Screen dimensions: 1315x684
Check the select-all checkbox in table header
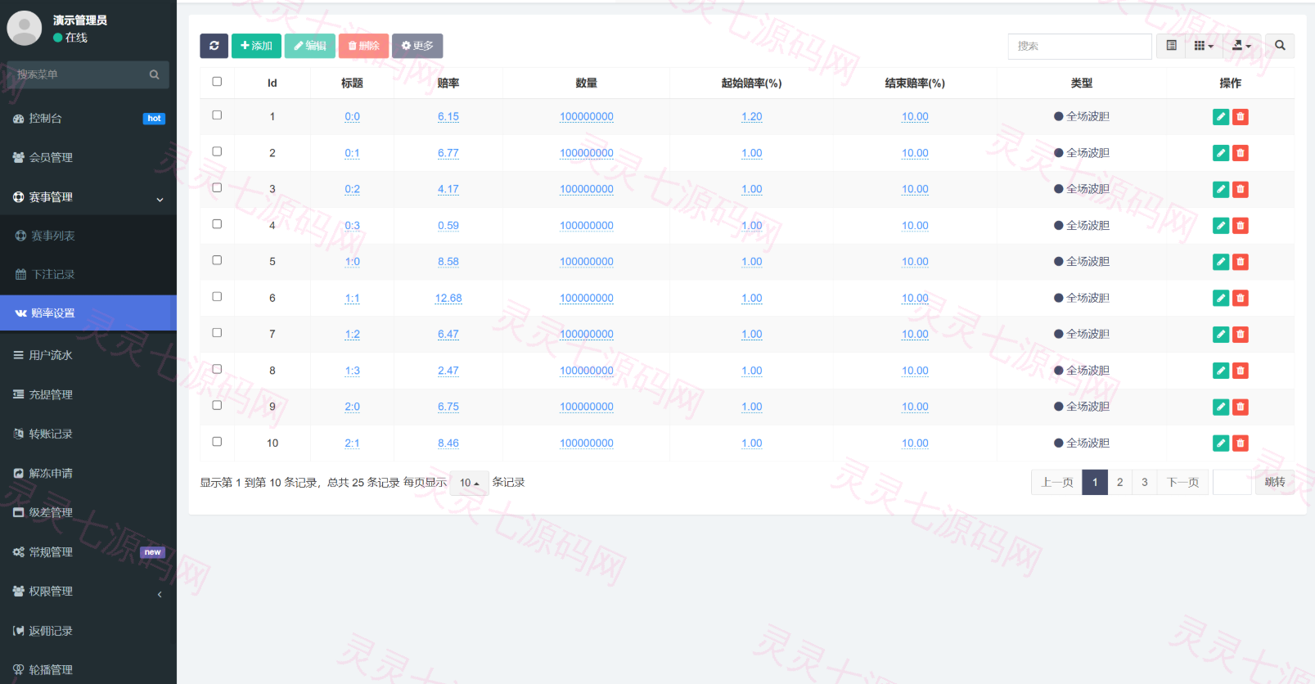tap(217, 82)
